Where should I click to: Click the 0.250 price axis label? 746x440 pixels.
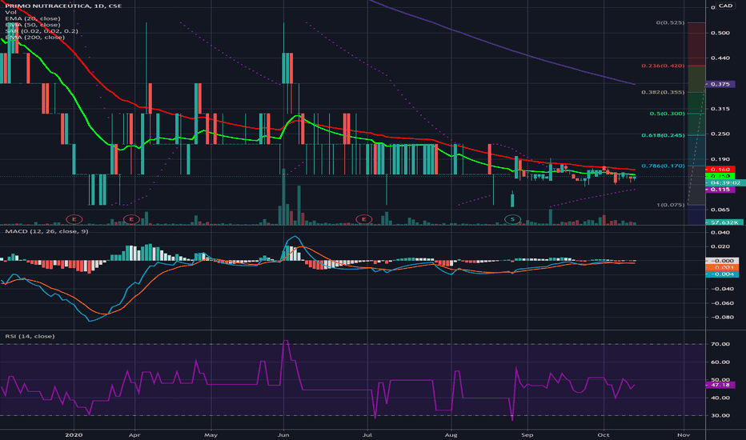[720, 134]
